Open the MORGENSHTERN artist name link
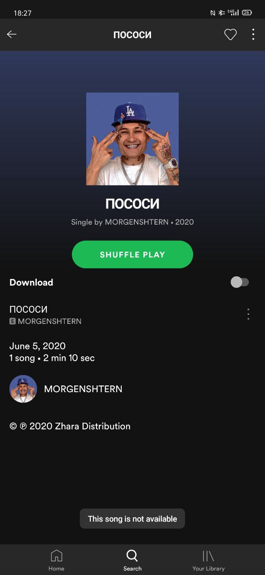Screen dimensions: 265x575 pyautogui.click(x=83, y=389)
